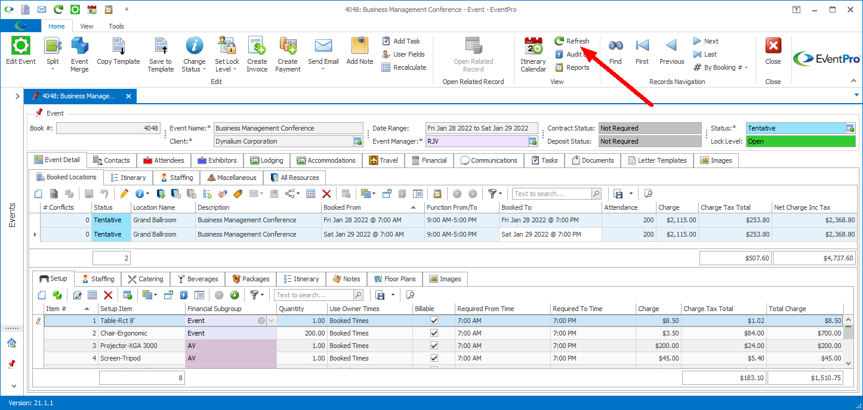Screen dimensions: 863x410
Task: Click red X delete in Booked Locations toolbar
Action: [x=326, y=194]
